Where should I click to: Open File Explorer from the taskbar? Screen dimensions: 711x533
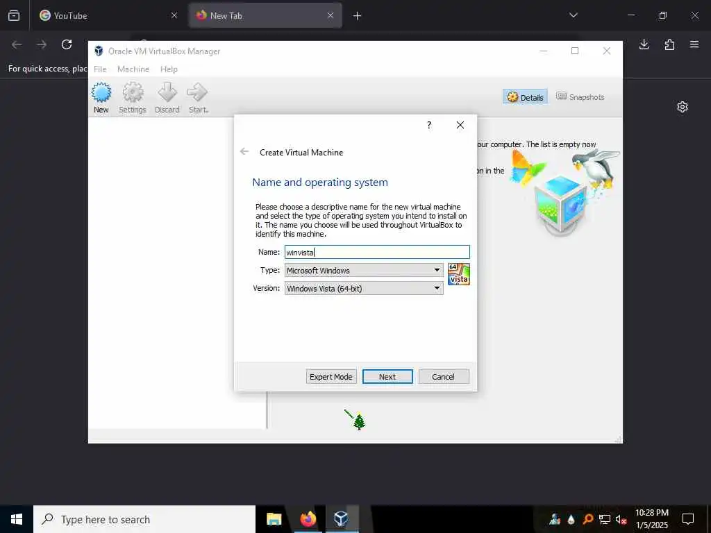pos(274,519)
